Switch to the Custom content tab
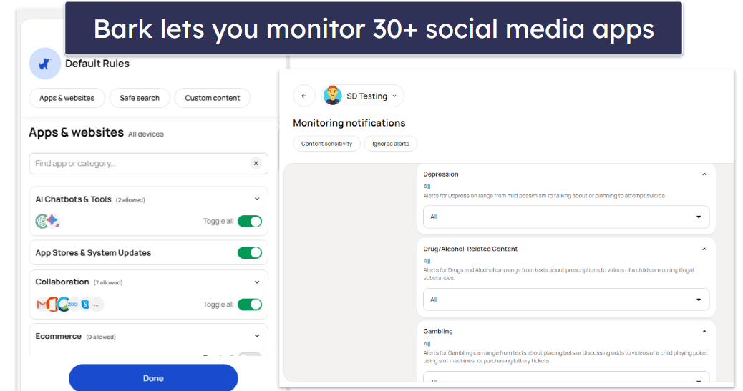 pos(213,98)
